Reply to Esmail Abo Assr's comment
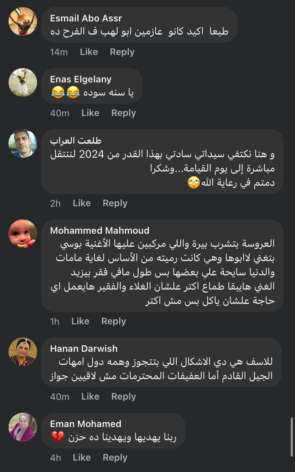 (x=122, y=52)
